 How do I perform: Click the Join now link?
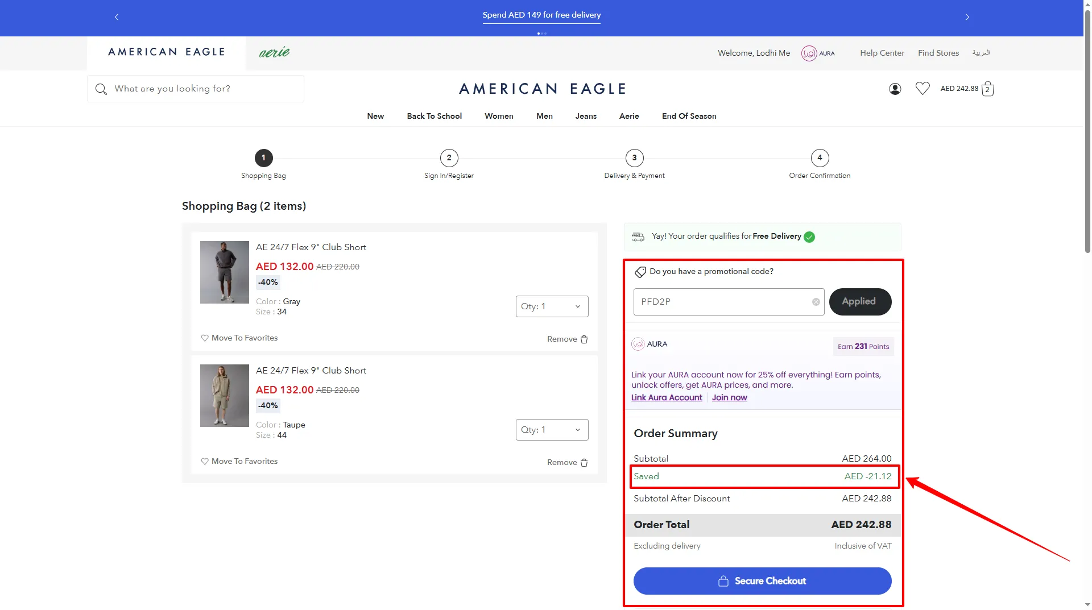point(729,397)
